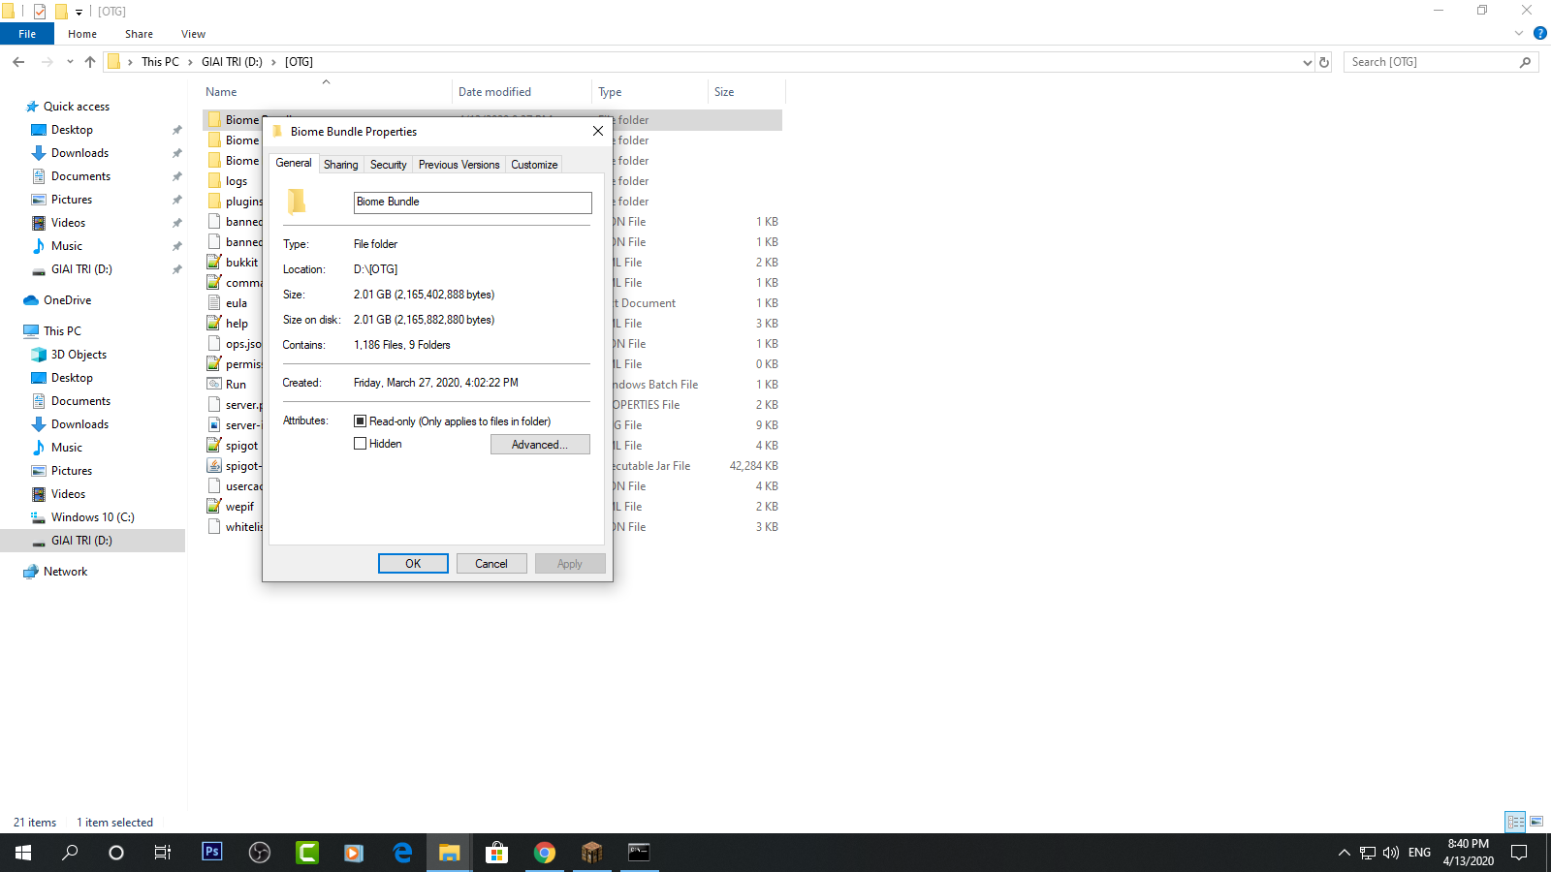Screen dimensions: 1551x872
Task: Open taskbar Search magnifier
Action: [x=70, y=853]
